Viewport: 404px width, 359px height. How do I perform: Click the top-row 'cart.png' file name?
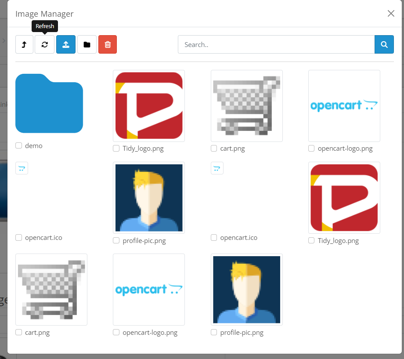[x=232, y=149]
